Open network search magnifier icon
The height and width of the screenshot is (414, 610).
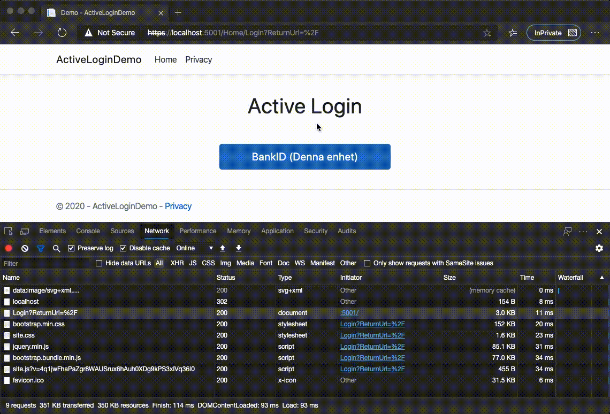tap(56, 248)
